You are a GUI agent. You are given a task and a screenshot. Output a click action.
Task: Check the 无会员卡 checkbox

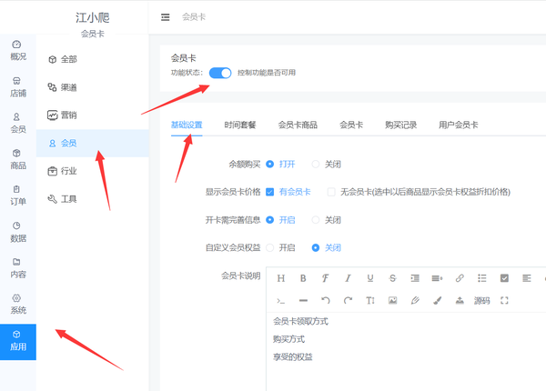(331, 192)
